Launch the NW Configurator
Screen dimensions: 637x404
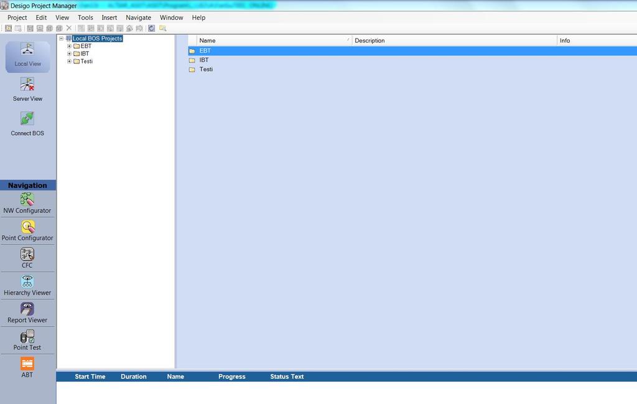click(x=27, y=203)
